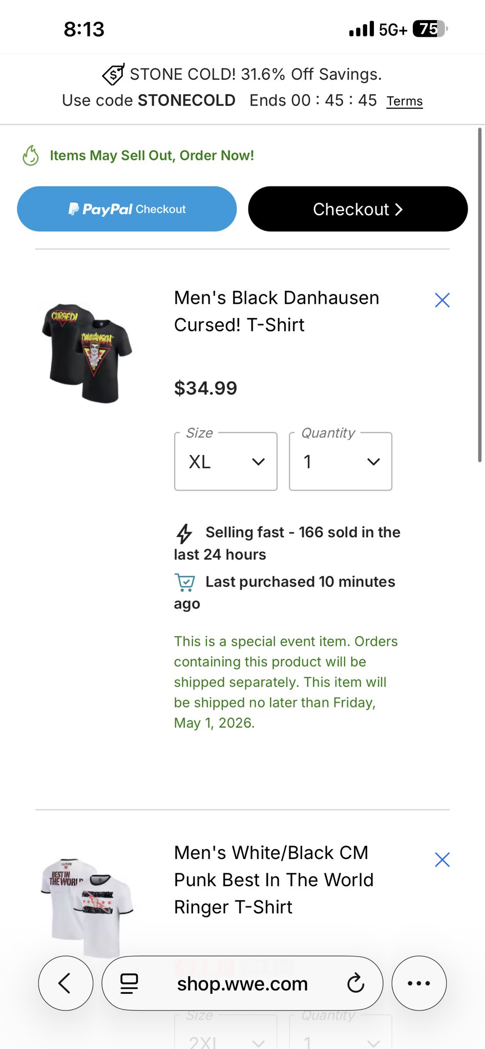The image size is (485, 1049).
Task: View the CM Punk ringer shirt thumbnail
Action: point(87,906)
